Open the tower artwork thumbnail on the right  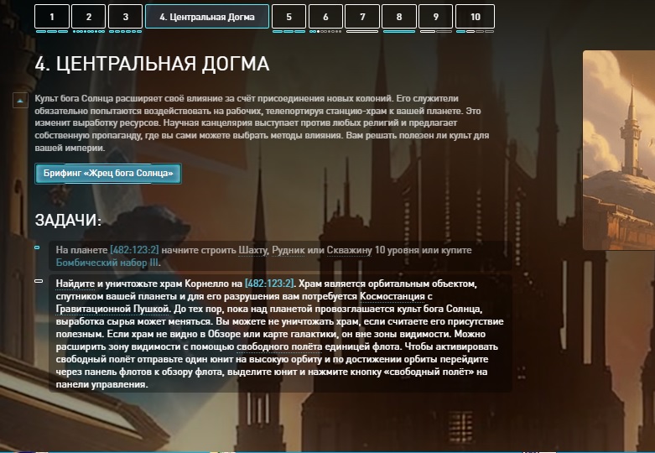click(x=618, y=151)
